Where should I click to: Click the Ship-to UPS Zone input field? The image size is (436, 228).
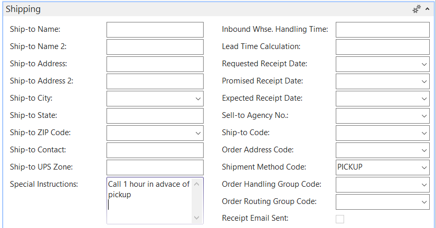(x=155, y=167)
